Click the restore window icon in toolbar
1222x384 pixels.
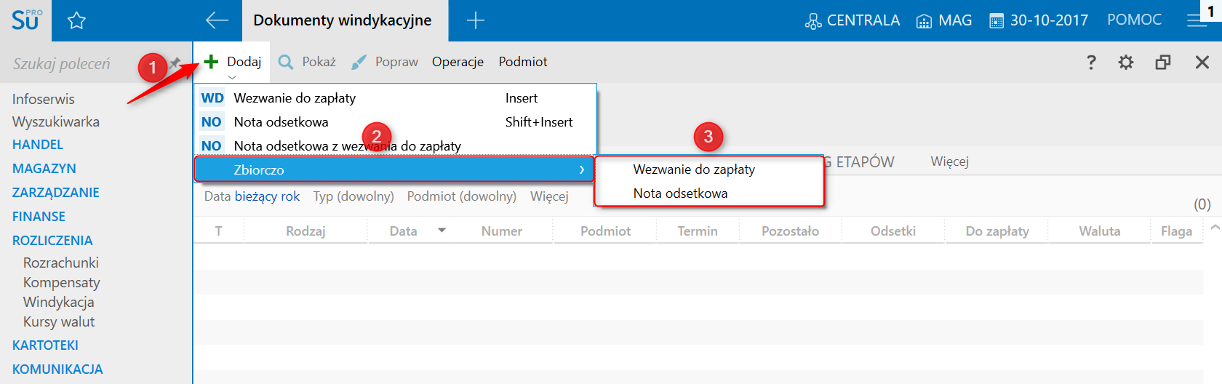pos(1163,62)
